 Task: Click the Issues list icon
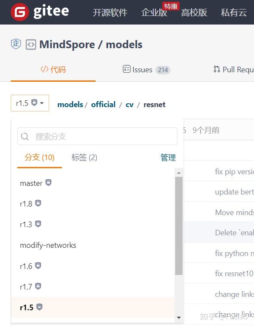[x=127, y=69]
